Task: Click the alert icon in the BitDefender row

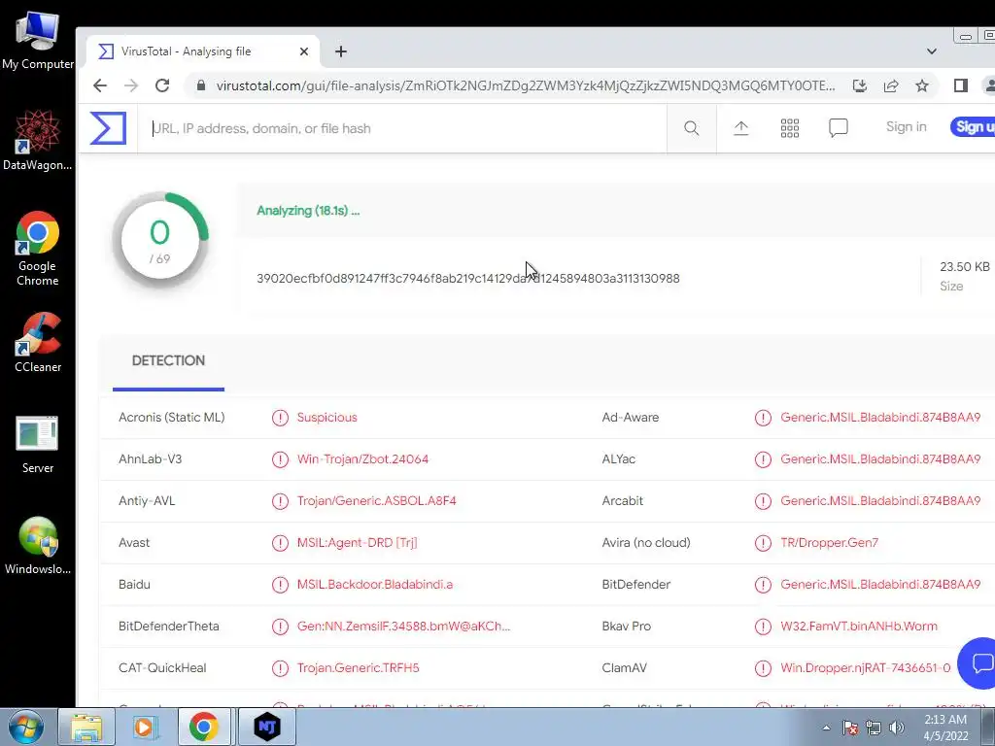Action: click(763, 584)
